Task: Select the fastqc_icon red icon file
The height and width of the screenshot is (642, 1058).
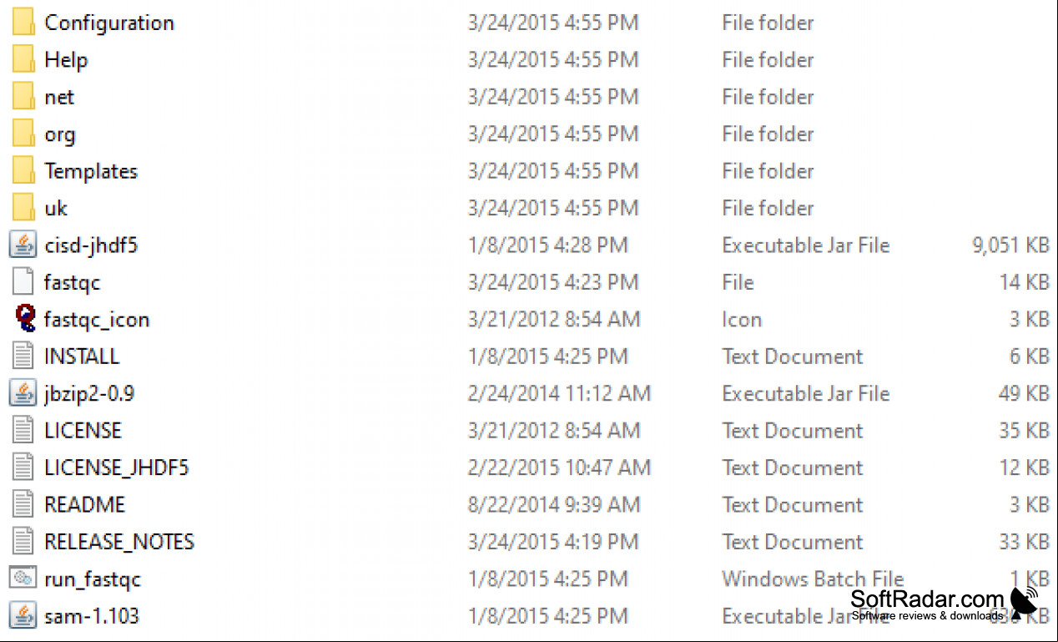Action: [x=25, y=319]
